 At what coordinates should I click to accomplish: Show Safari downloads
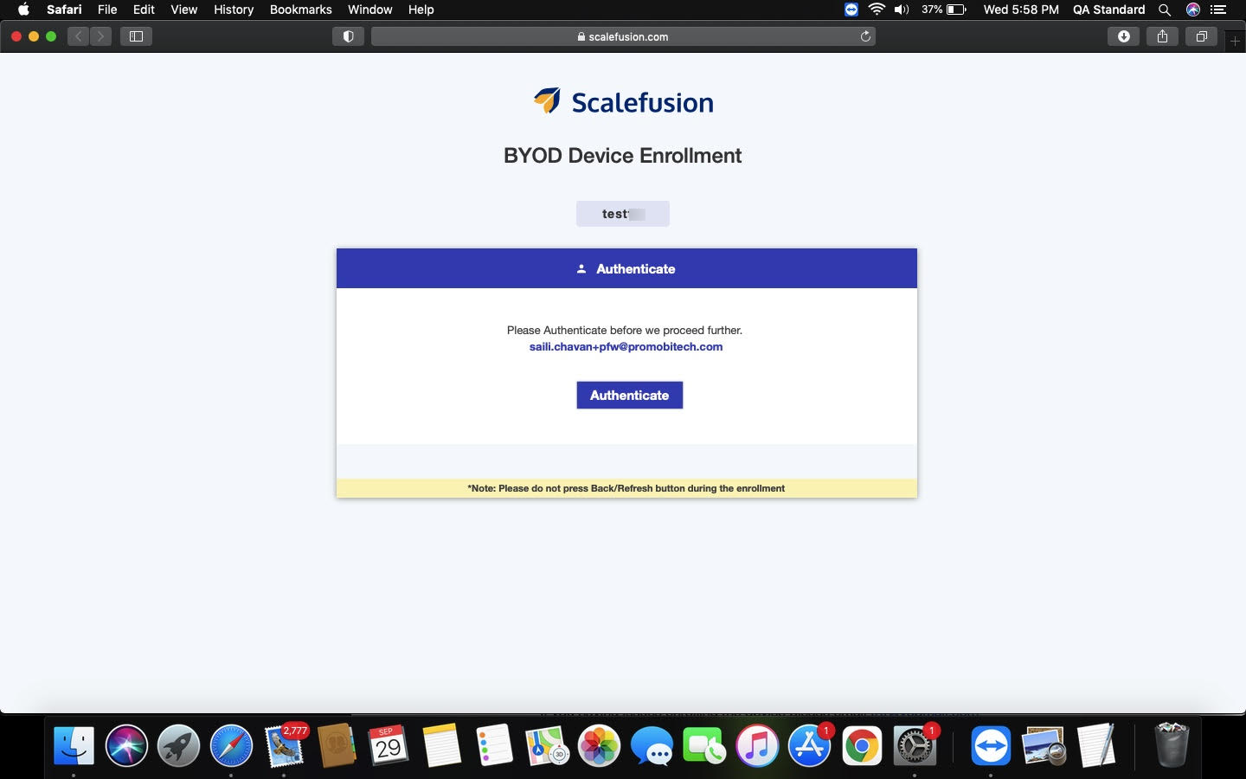(1123, 36)
